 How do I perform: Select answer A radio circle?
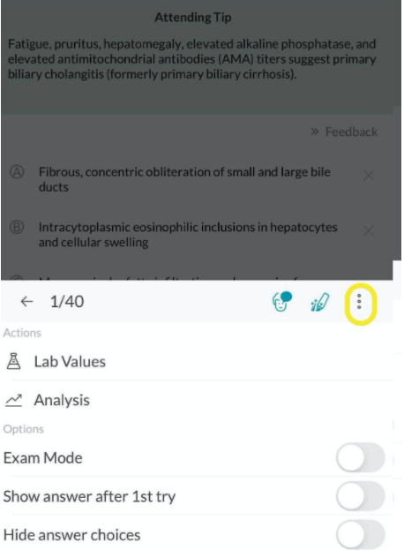17,172
